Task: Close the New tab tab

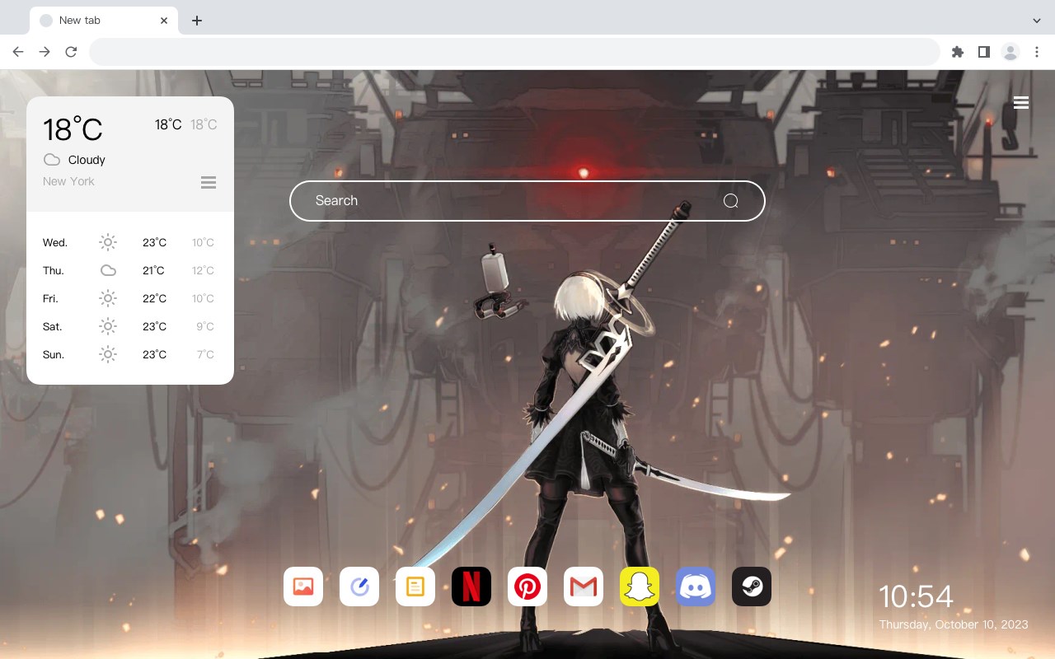Action: coord(164,21)
